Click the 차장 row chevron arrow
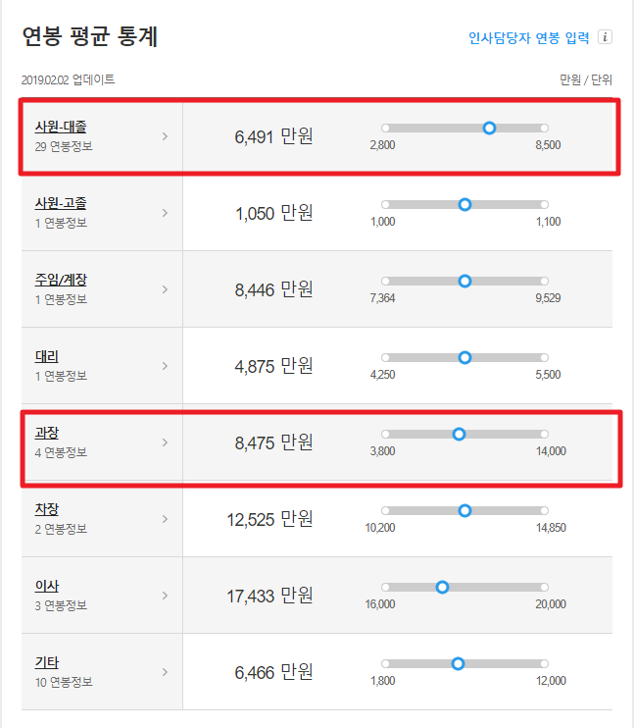The image size is (634, 728). pyautogui.click(x=165, y=519)
